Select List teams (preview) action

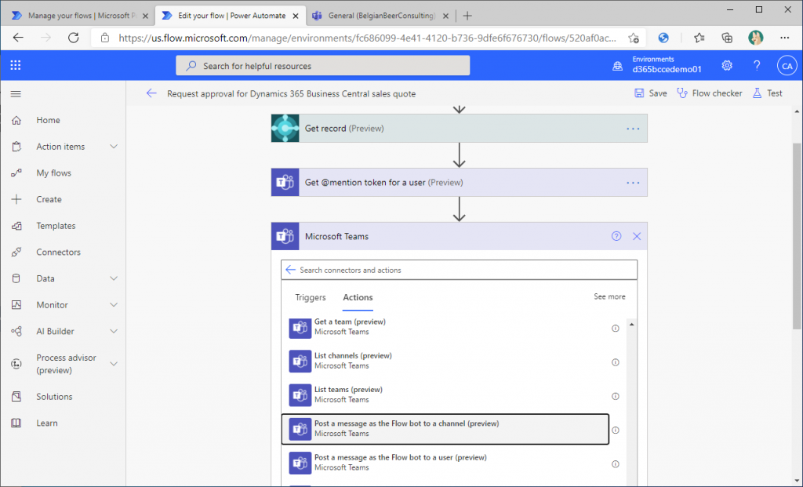pyautogui.click(x=445, y=394)
